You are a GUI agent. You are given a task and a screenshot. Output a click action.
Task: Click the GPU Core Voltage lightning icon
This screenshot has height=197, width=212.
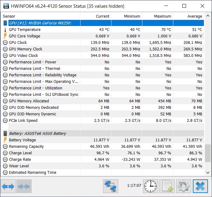pos(5,36)
